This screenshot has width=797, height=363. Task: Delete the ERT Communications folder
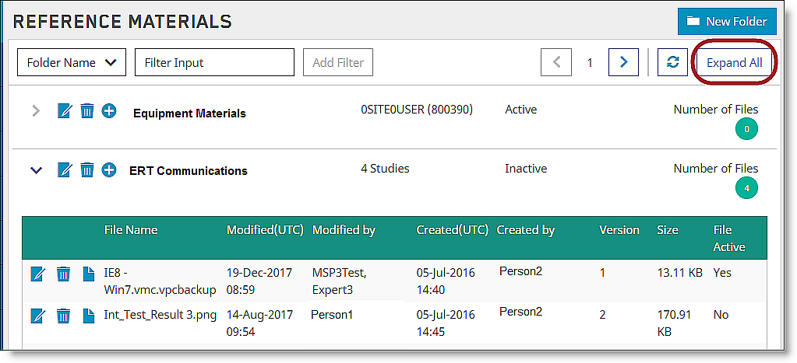click(x=87, y=169)
